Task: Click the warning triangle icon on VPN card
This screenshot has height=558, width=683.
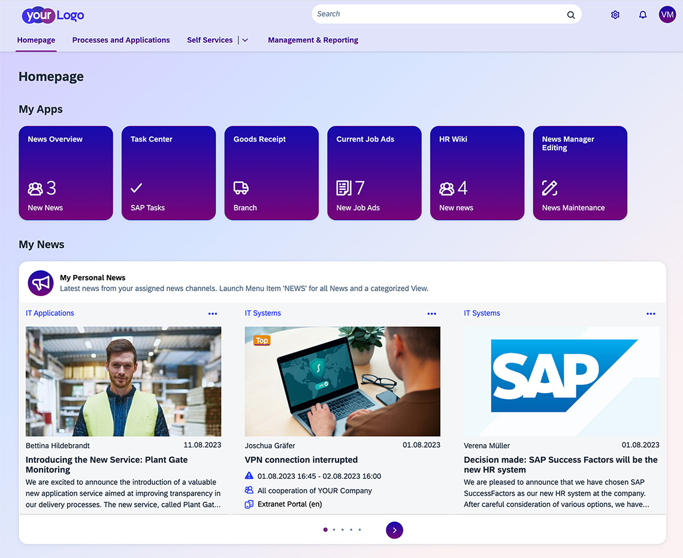Action: [249, 476]
